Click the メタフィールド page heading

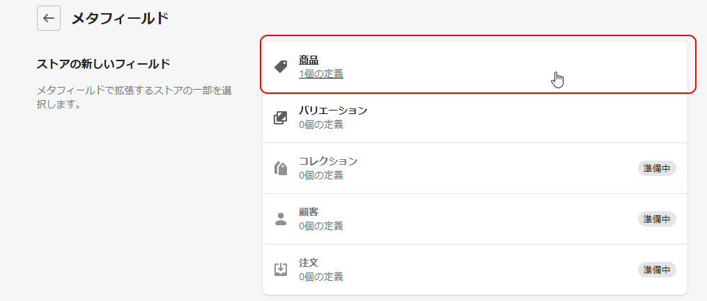(121, 19)
